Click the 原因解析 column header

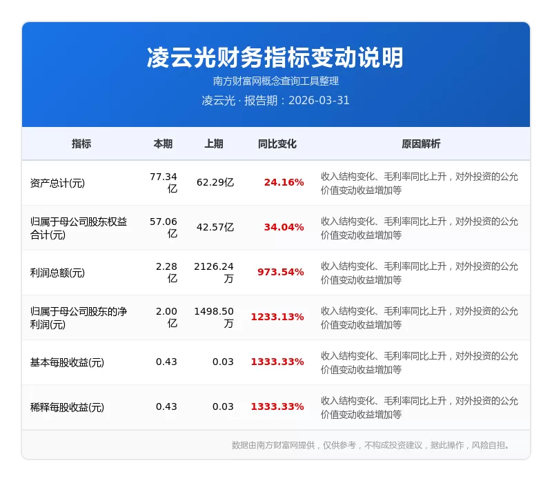click(x=421, y=144)
